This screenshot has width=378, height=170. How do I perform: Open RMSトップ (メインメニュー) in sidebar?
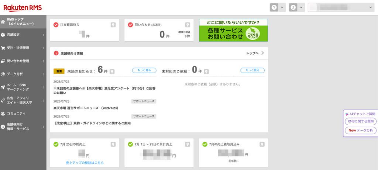click(x=23, y=22)
